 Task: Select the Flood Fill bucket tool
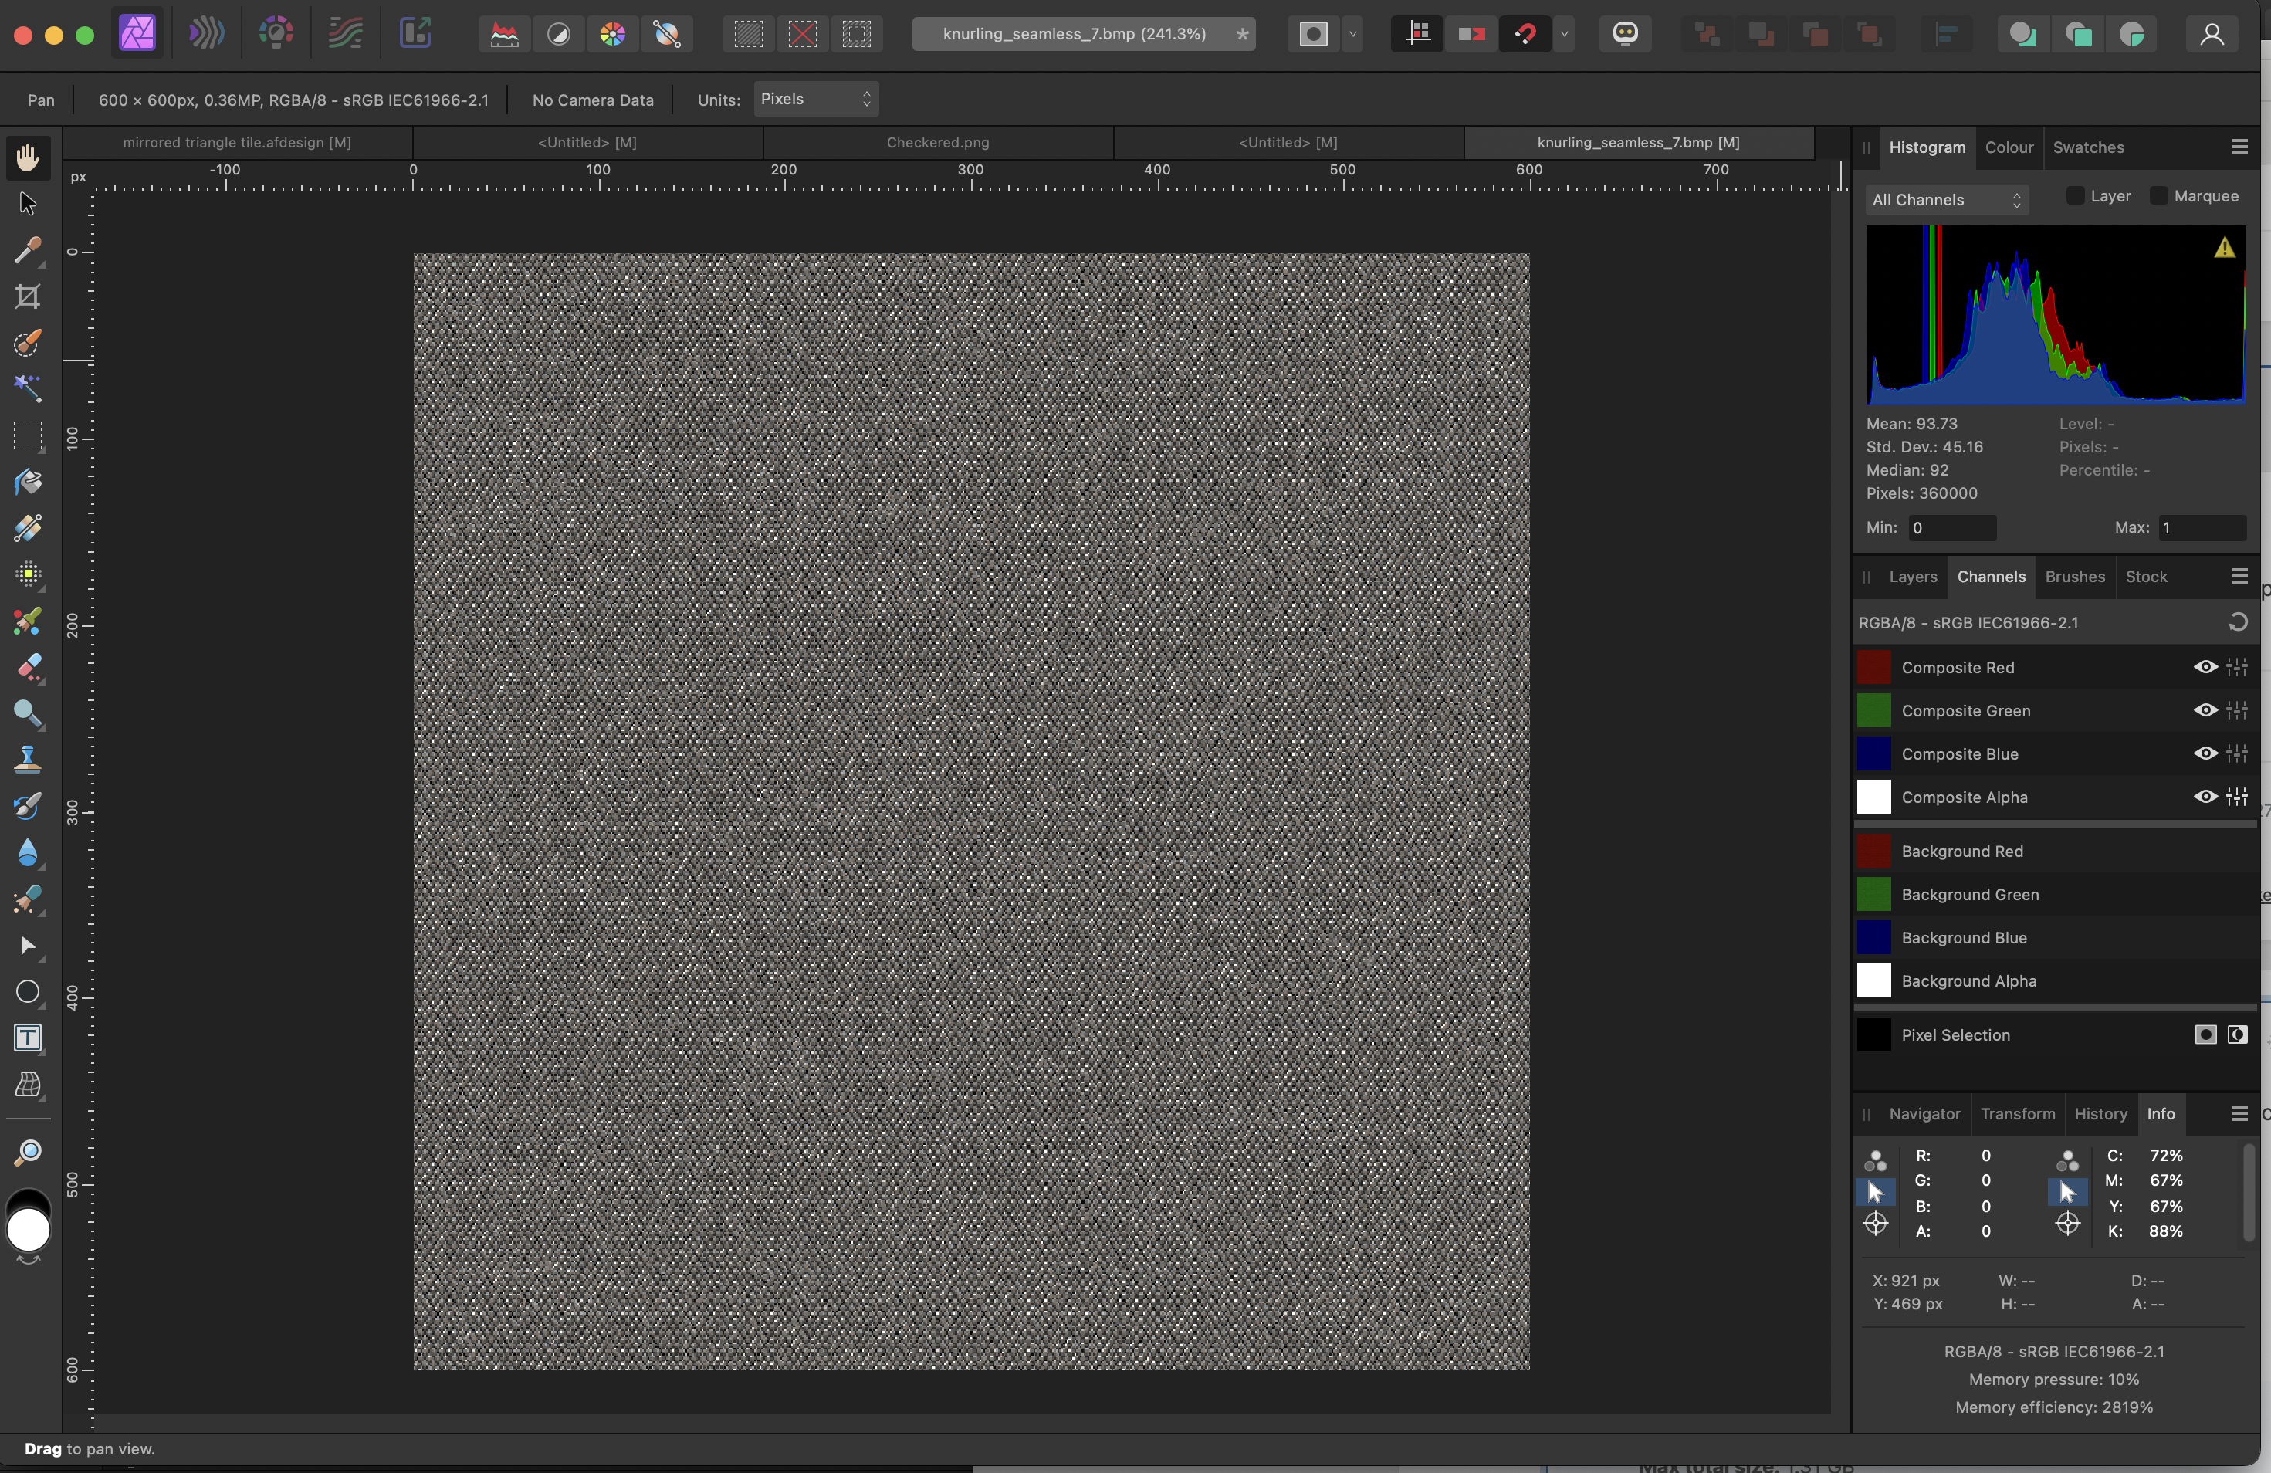click(28, 482)
